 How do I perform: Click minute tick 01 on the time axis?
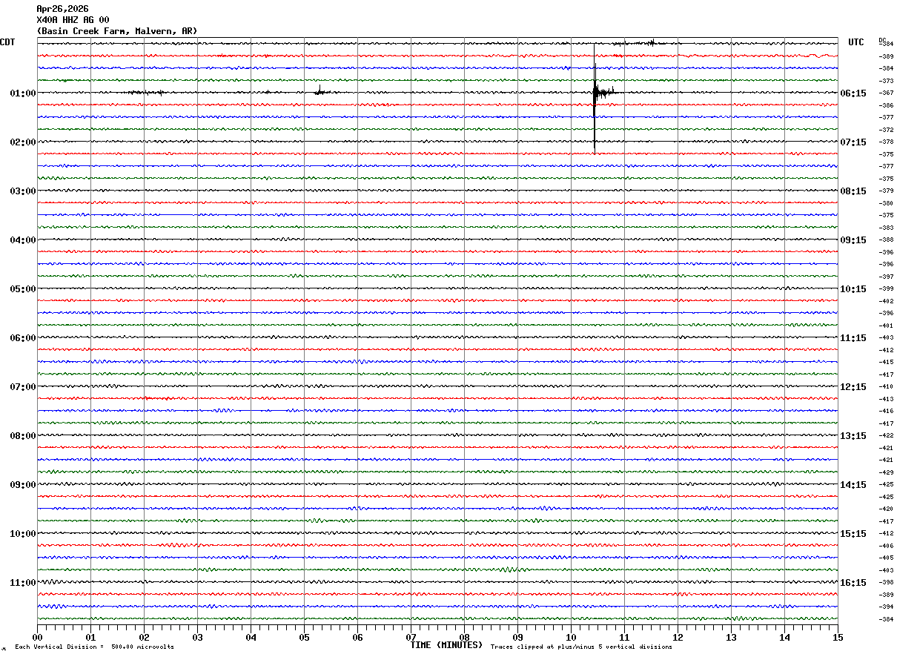pos(90,636)
